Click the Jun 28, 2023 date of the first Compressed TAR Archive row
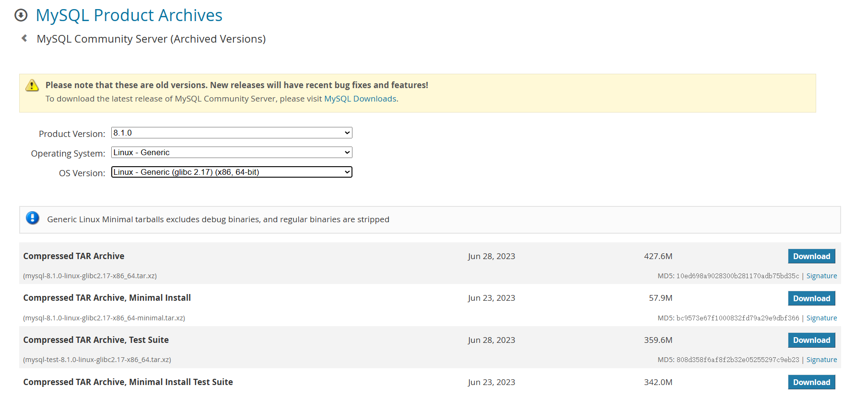This screenshot has height=397, width=855. pos(492,256)
